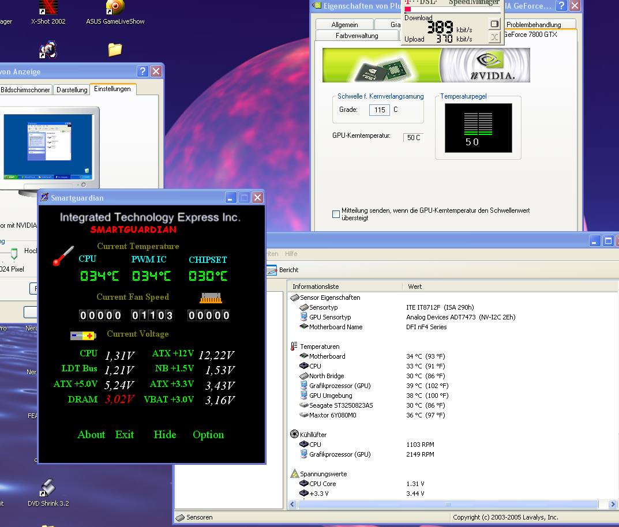Image resolution: width=619 pixels, height=527 pixels.
Task: Click the Wert column header
Action: coord(509,287)
